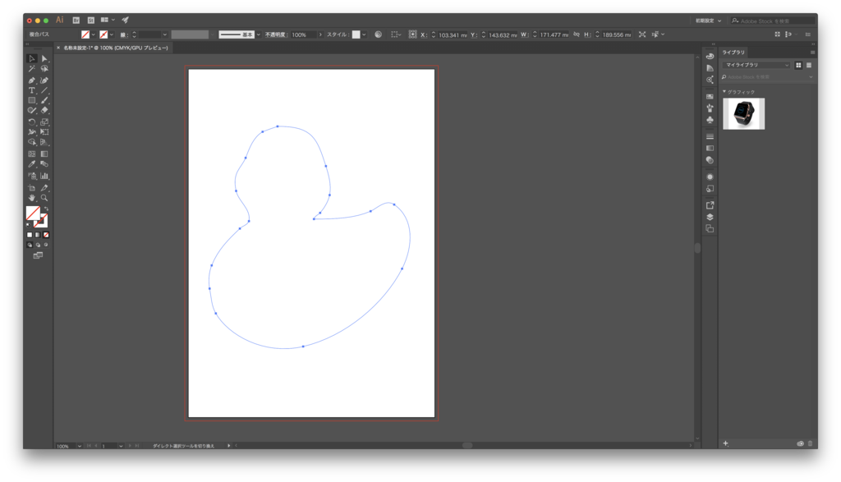Swap fill and stroke colors
This screenshot has height=482, width=841.
click(46, 209)
